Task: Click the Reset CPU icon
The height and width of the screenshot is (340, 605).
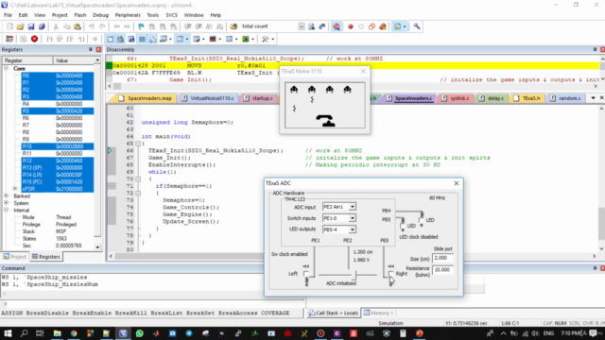Action: click(9, 39)
